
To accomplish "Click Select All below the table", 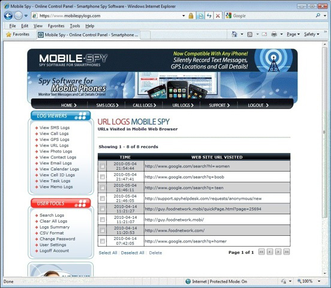I will (x=108, y=253).
